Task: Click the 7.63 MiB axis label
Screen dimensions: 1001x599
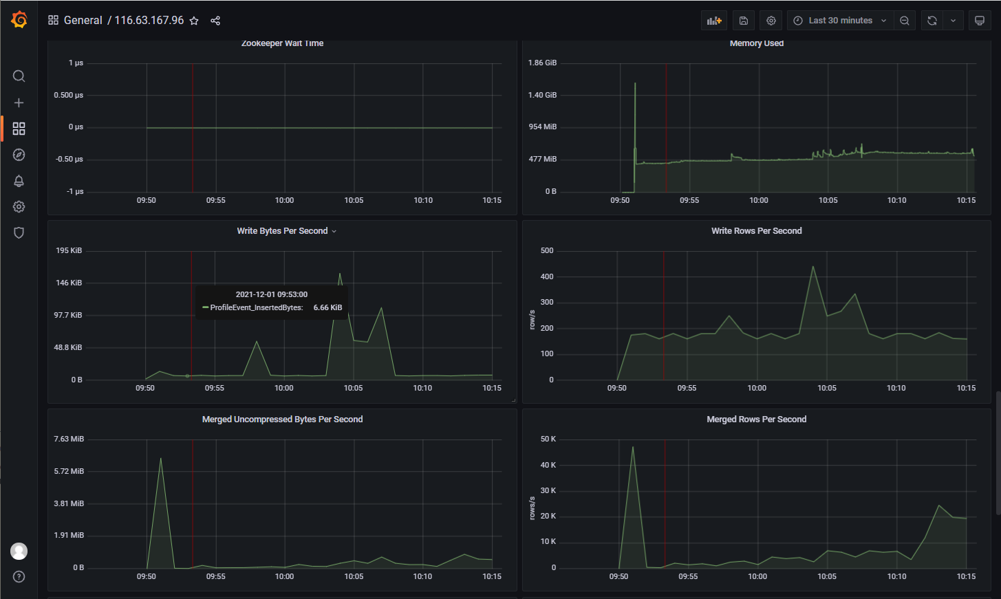Action: coord(69,439)
